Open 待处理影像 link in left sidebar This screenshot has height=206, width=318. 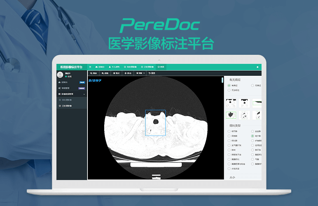coord(67,100)
